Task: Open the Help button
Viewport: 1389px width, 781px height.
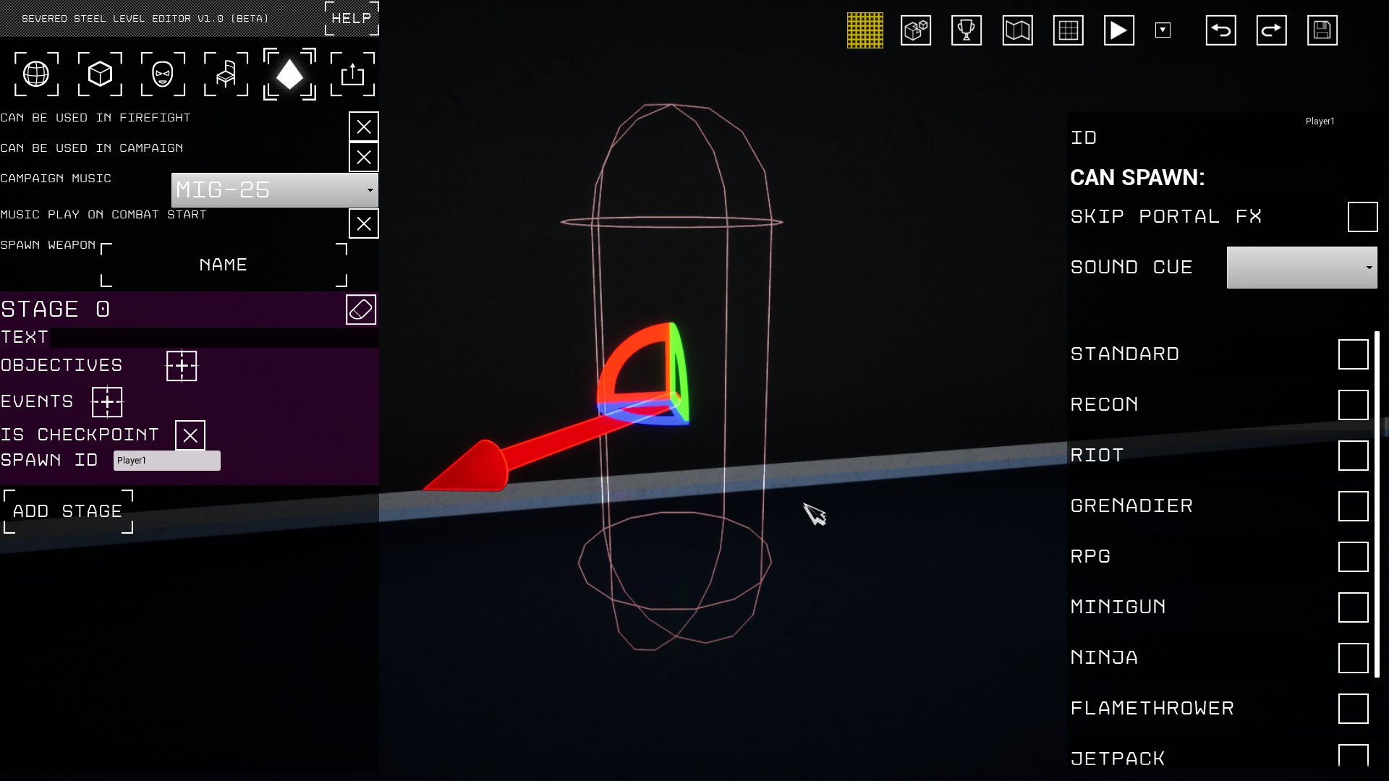Action: point(352,18)
